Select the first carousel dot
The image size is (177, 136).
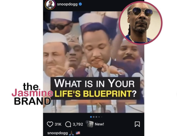tap(91, 117)
